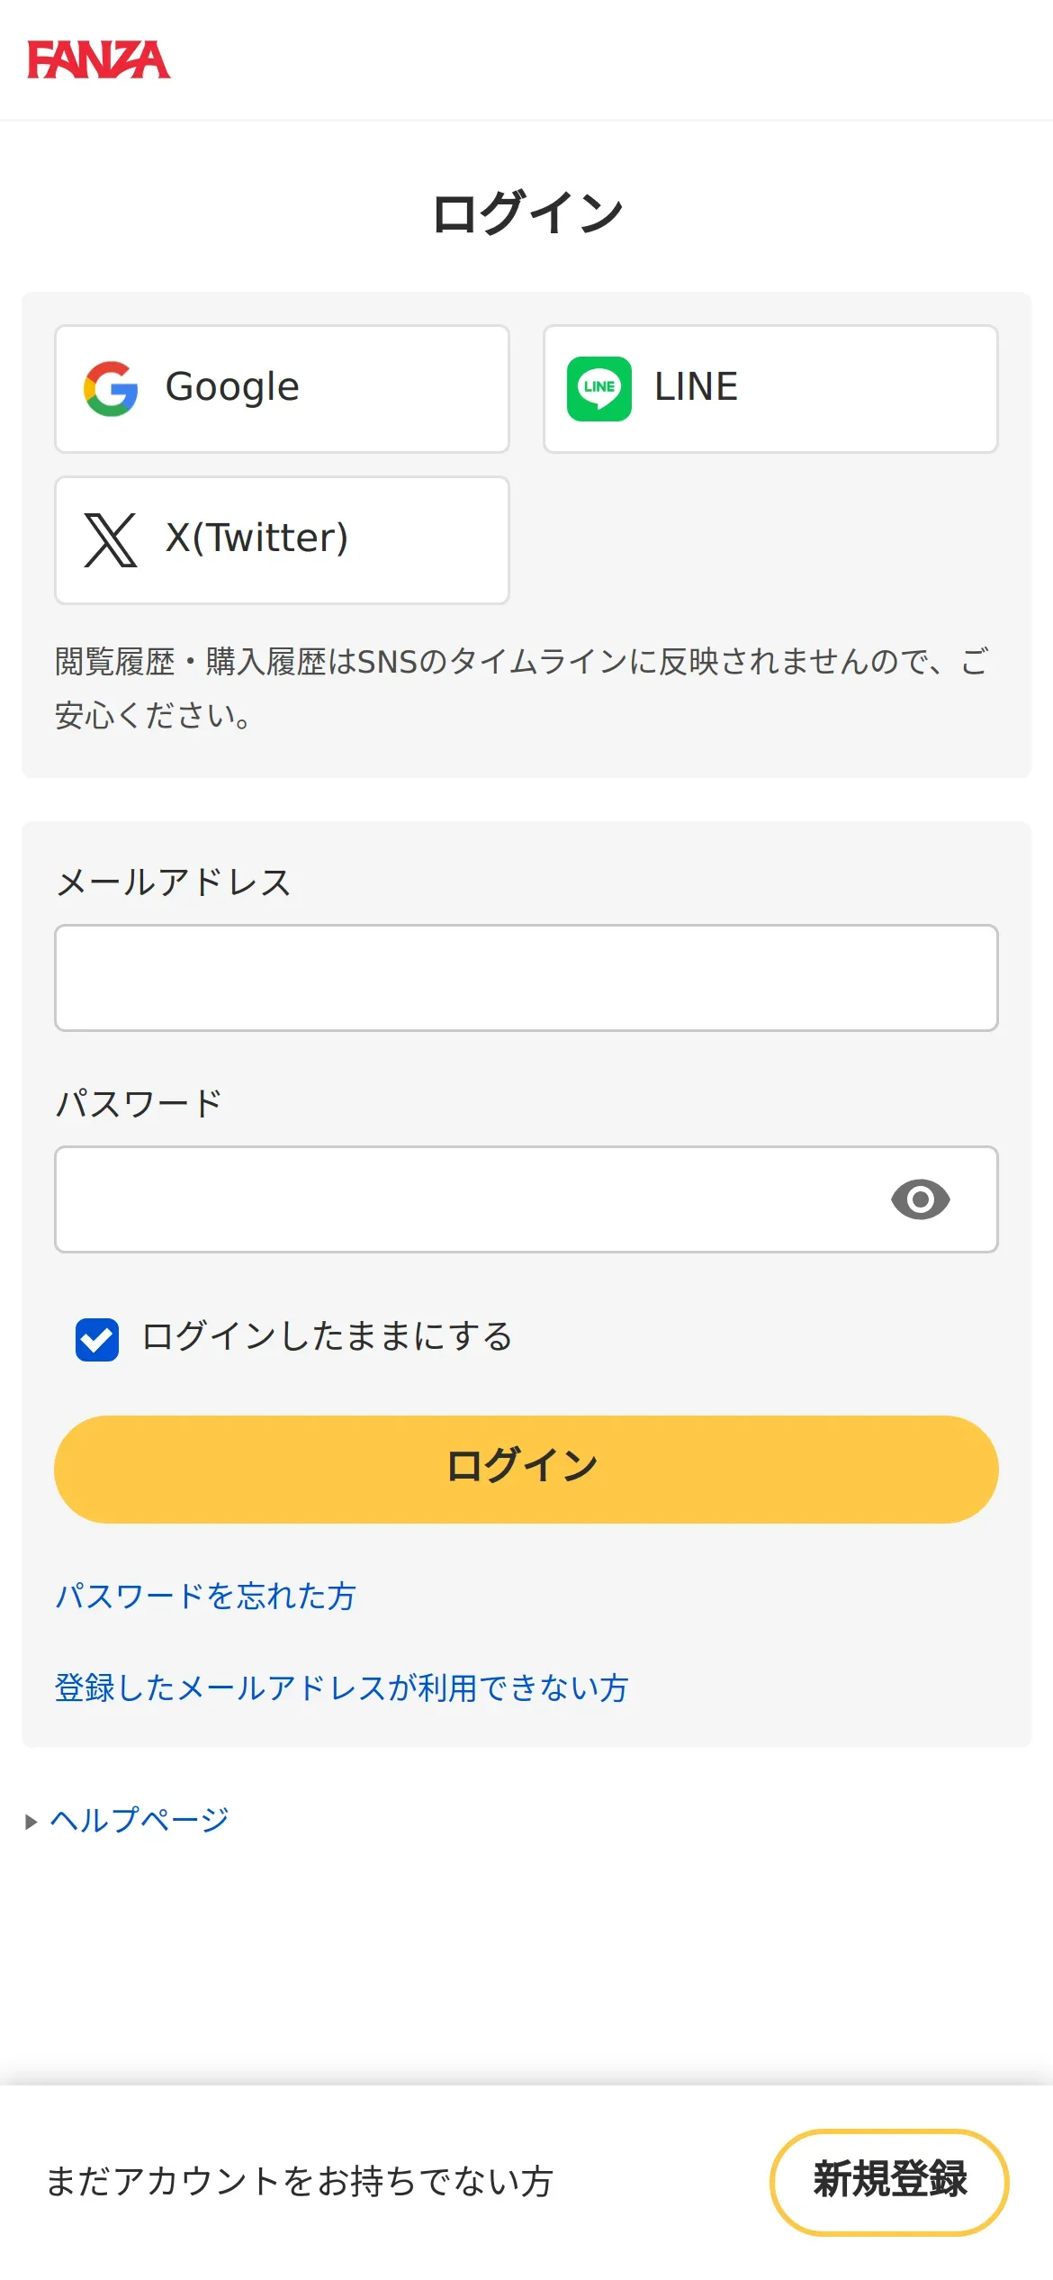Click the green LINE icon
The image size is (1053, 2280).
pyautogui.click(x=598, y=389)
